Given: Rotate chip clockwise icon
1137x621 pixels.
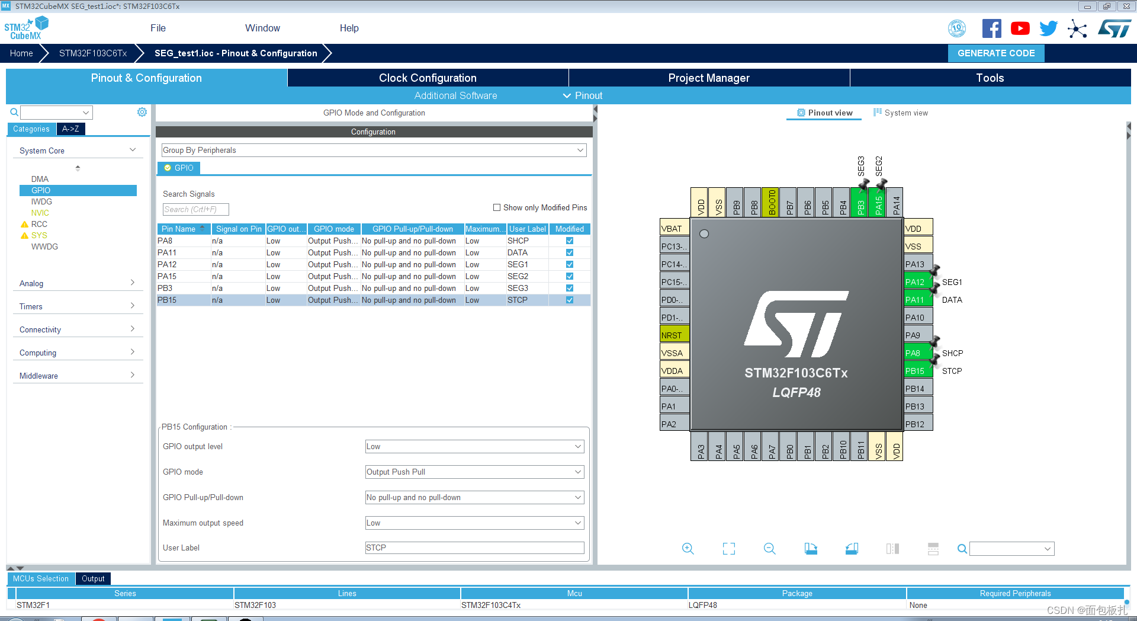Looking at the screenshot, I should pyautogui.click(x=811, y=549).
